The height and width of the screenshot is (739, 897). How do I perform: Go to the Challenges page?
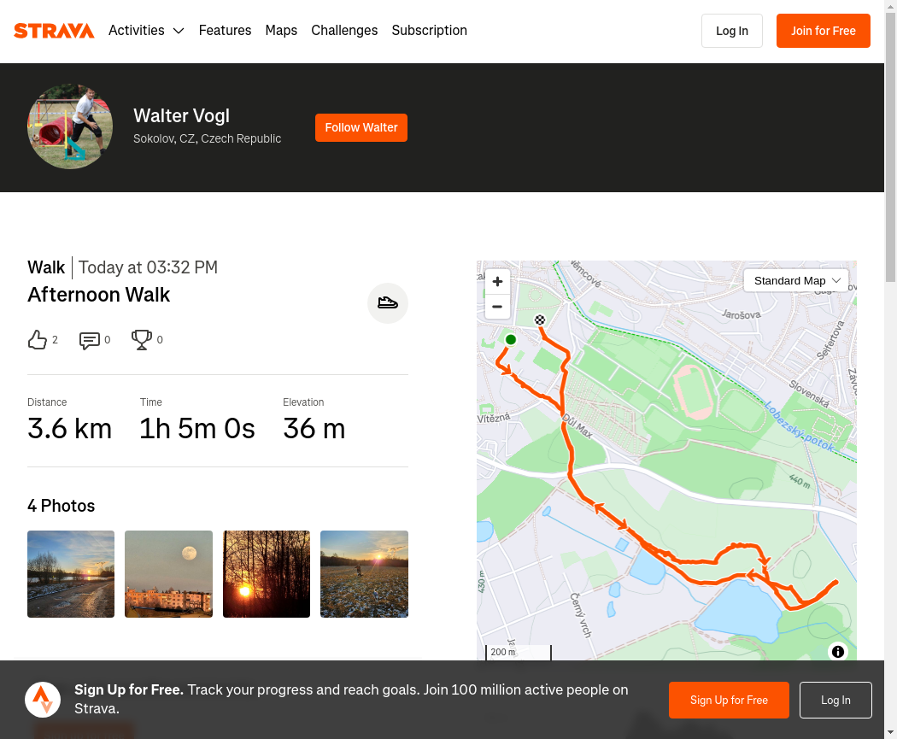click(x=344, y=31)
